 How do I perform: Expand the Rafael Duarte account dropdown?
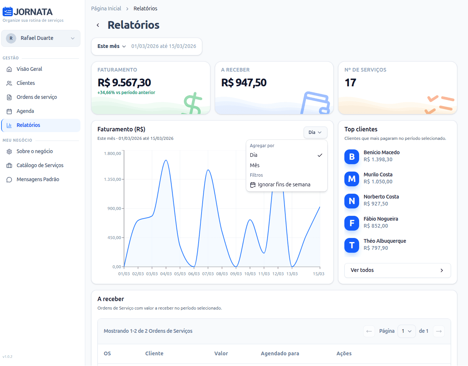(x=41, y=38)
